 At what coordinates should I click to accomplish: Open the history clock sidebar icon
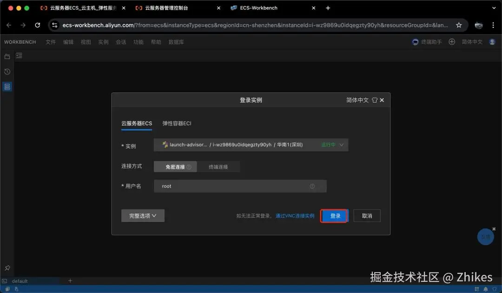click(x=7, y=72)
